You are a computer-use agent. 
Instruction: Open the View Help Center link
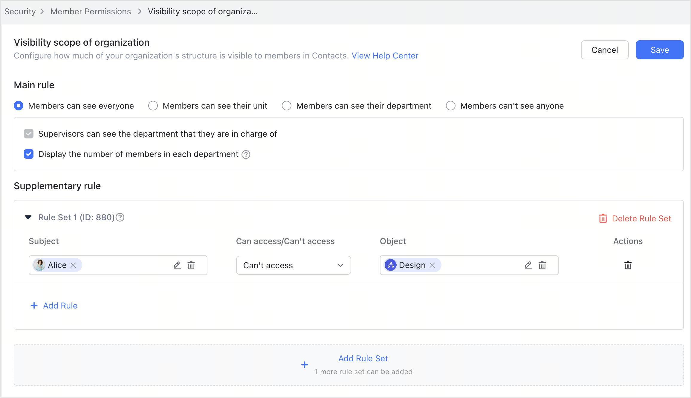pyautogui.click(x=385, y=55)
